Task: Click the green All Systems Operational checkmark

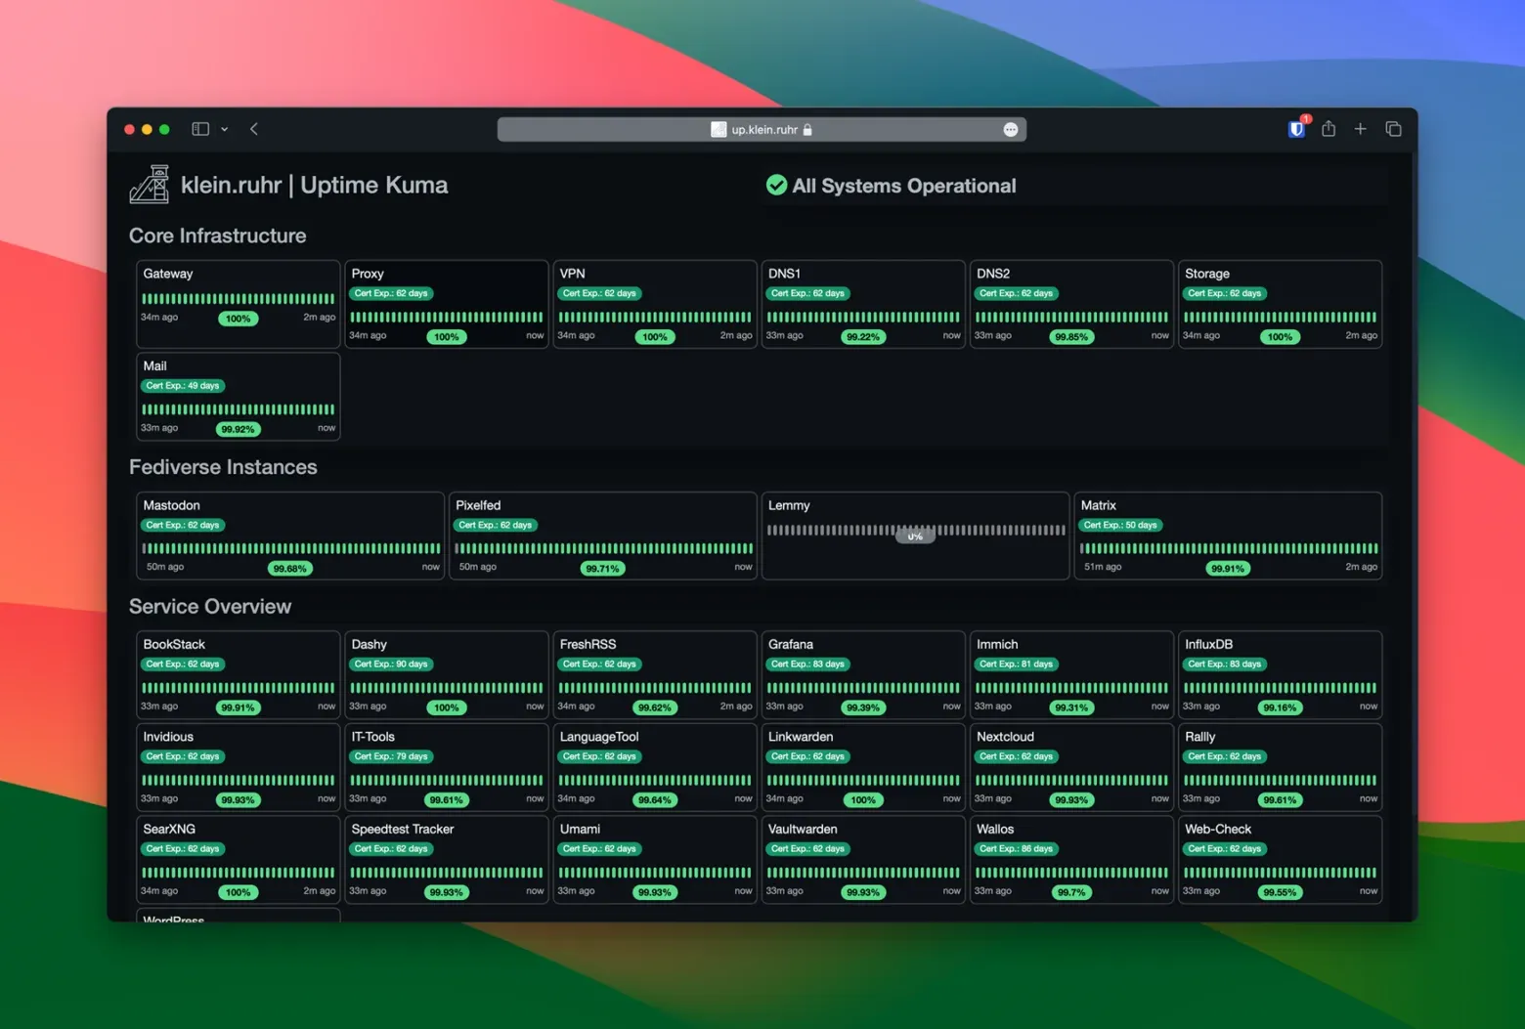Action: (x=776, y=185)
